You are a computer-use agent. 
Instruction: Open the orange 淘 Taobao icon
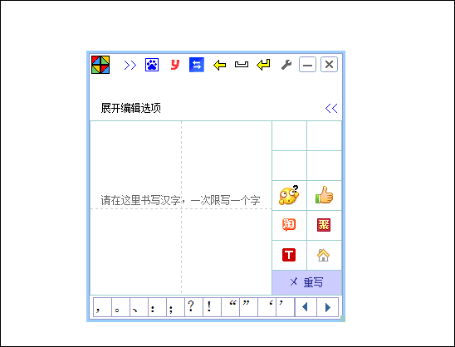[289, 225]
